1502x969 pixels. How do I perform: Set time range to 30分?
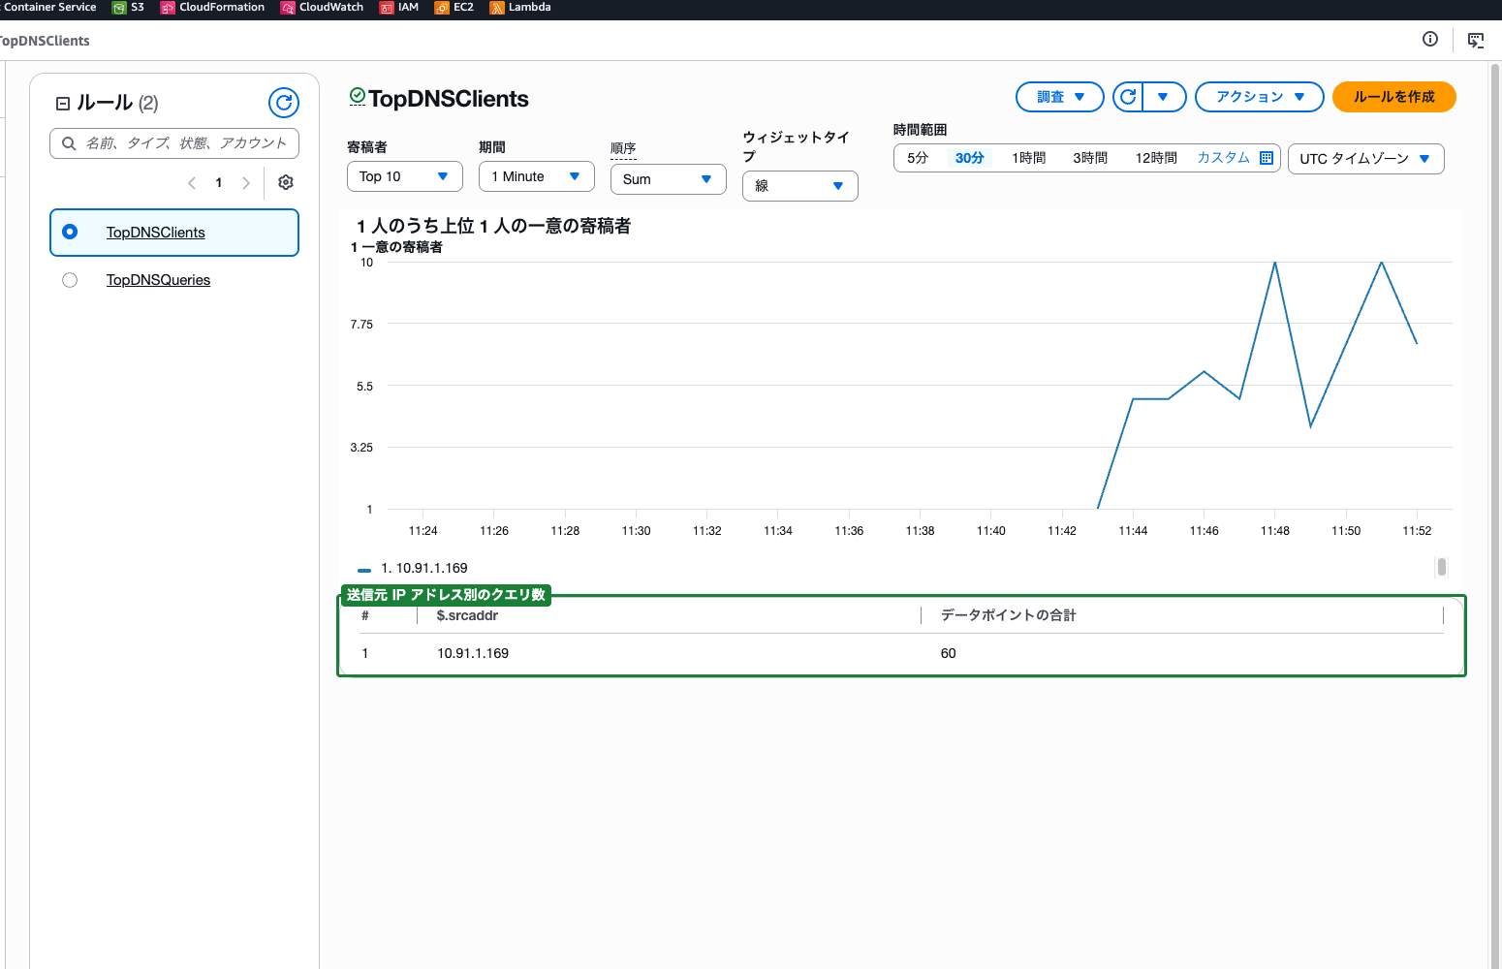[970, 158]
